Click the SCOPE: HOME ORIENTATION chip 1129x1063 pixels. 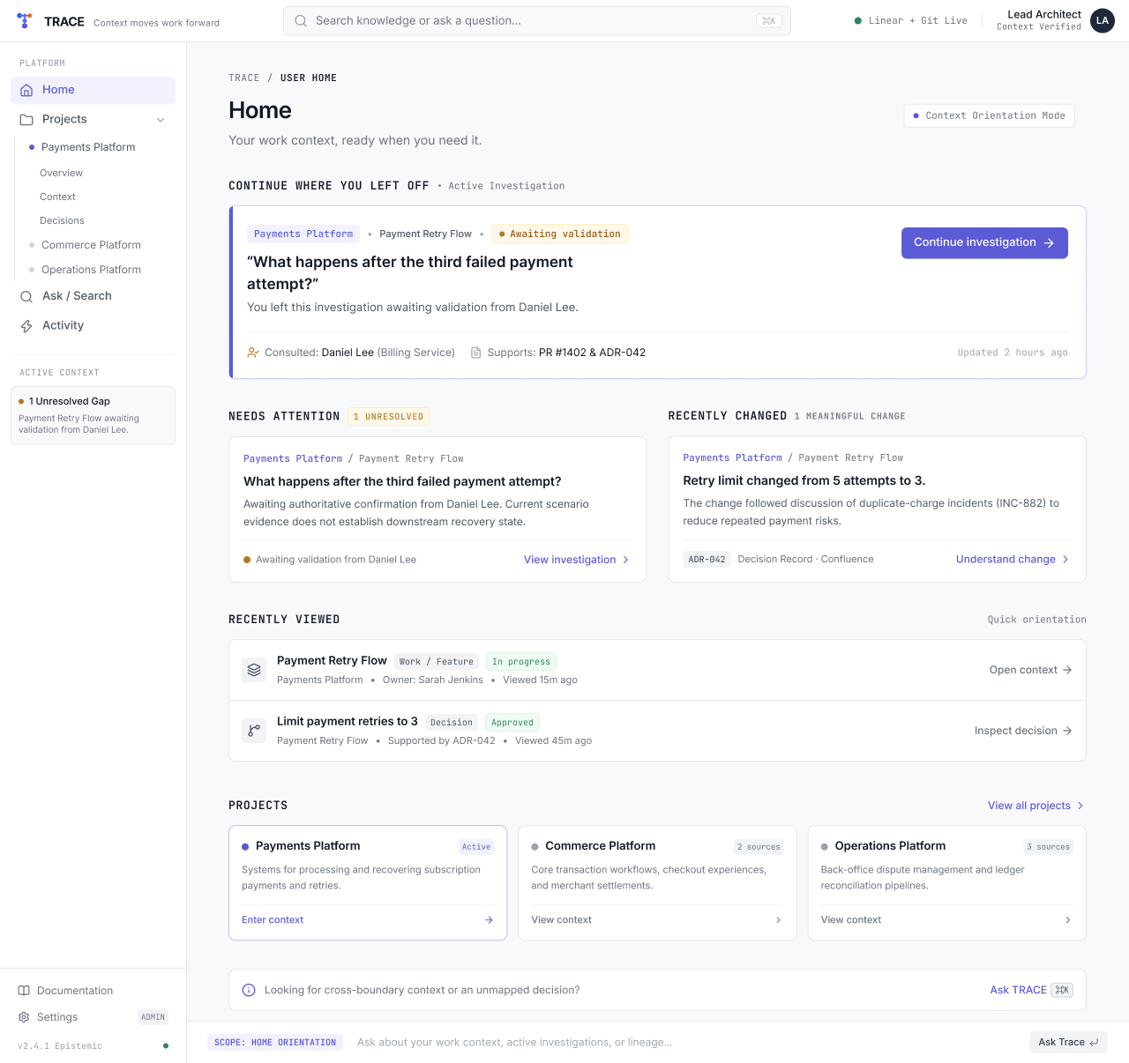275,1042
